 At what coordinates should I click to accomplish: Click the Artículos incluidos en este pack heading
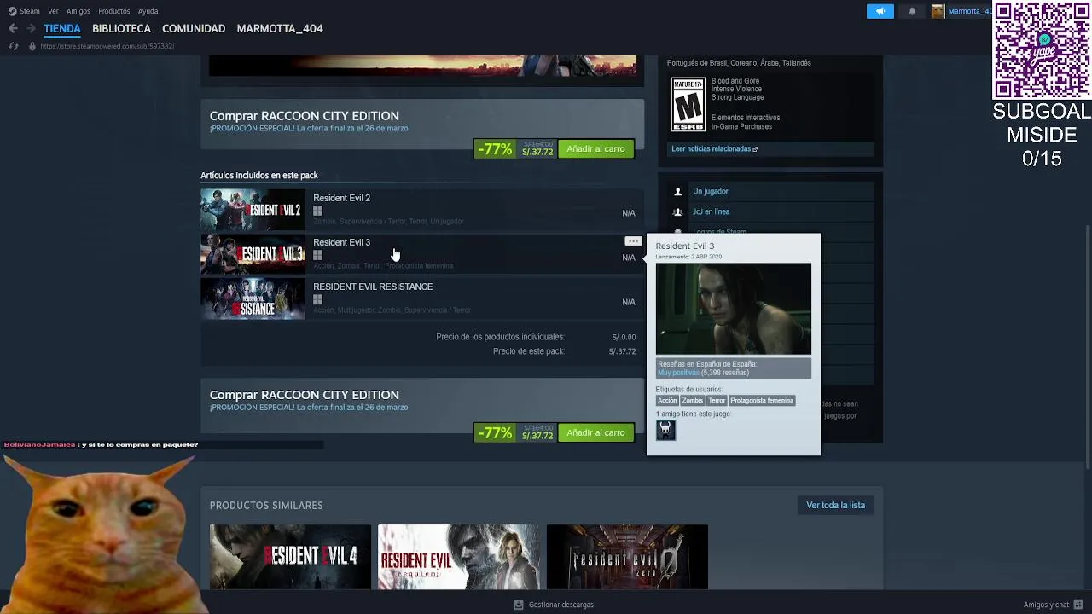click(259, 176)
